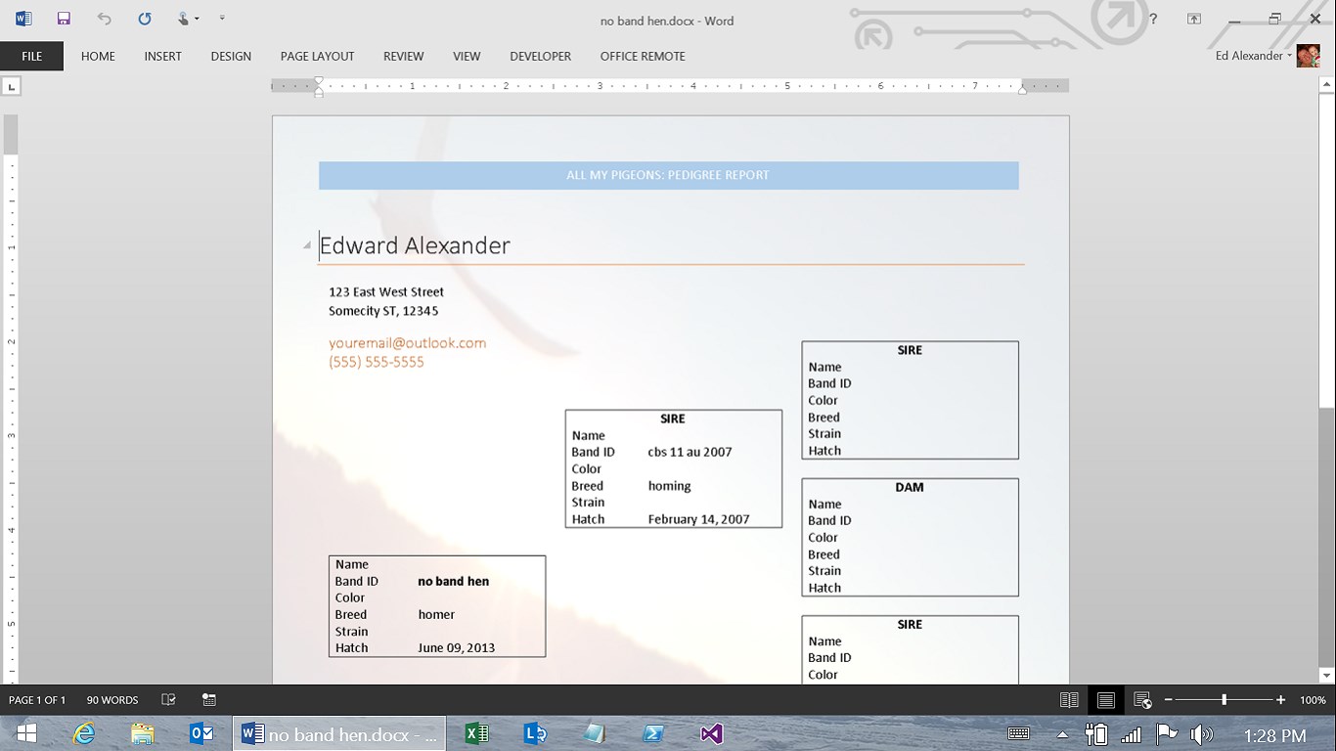Screen dimensions: 1336x751
Task: Toggle Print Layout view button
Action: [1105, 699]
